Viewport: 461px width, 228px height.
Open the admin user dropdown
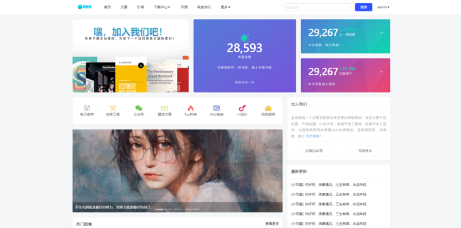click(383, 7)
